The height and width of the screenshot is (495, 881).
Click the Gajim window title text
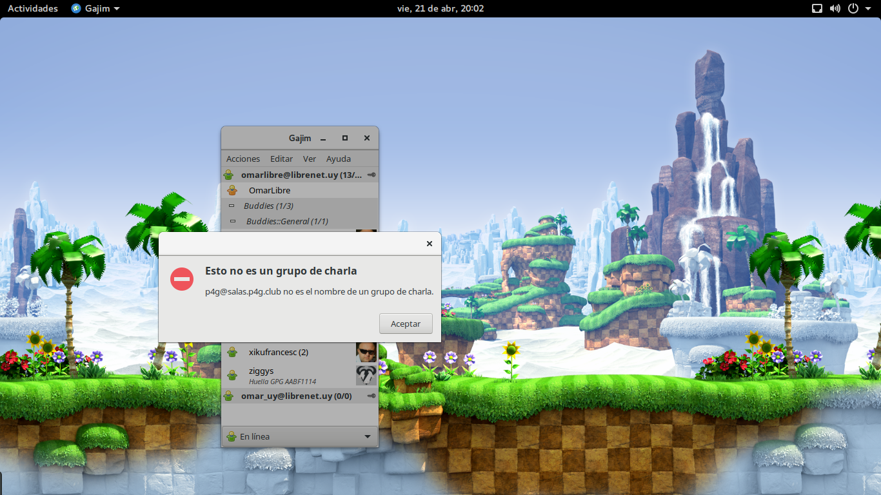point(300,138)
